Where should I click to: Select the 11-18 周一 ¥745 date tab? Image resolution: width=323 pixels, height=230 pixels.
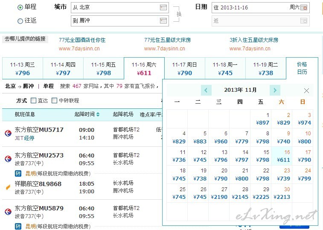point(225,68)
